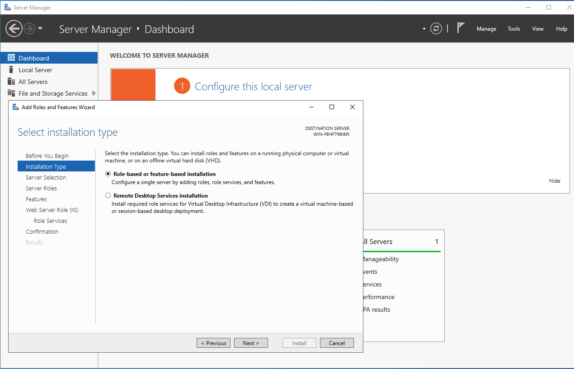Click the back navigation arrow icon
The image size is (574, 369).
14,29
